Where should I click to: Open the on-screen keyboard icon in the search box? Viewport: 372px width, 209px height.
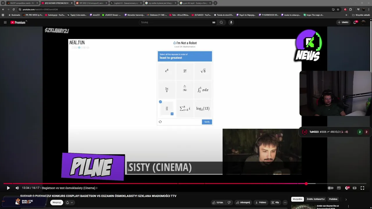tap(214, 22)
